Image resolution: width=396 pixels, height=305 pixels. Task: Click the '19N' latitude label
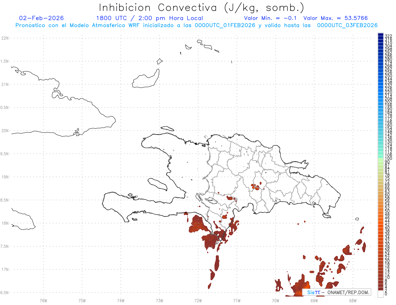point(5,177)
